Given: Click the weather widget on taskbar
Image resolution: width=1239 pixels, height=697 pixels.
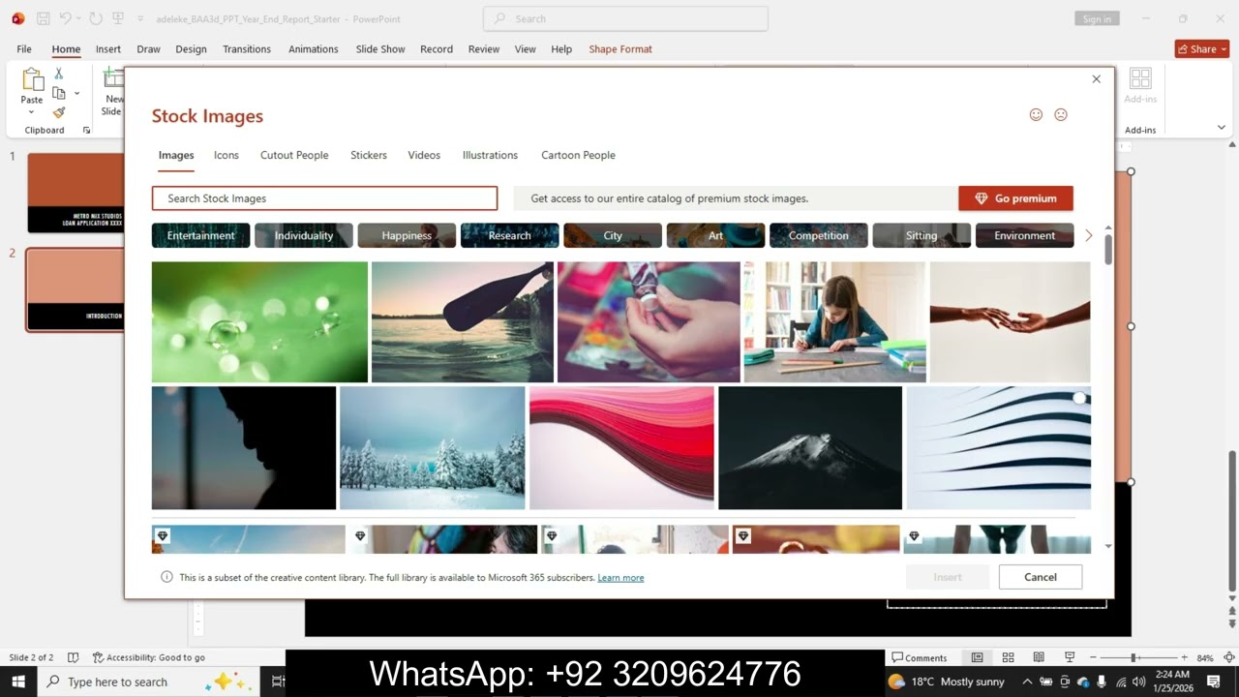Looking at the screenshot, I should pos(948,682).
